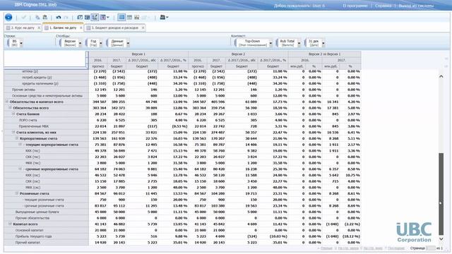Close the '2. Курс на дату' tab

(x=39, y=28)
